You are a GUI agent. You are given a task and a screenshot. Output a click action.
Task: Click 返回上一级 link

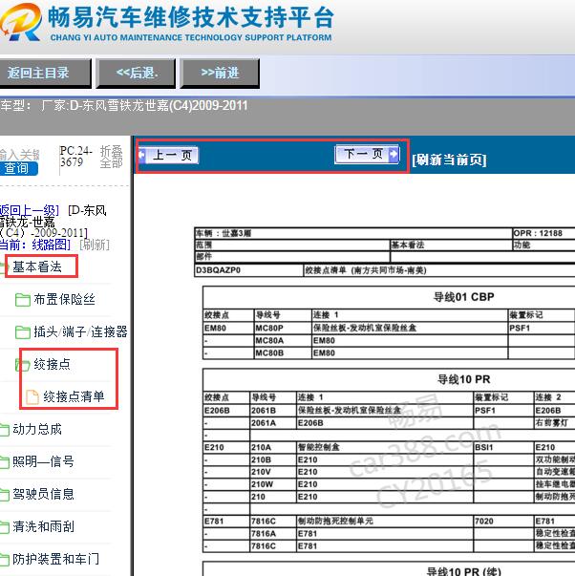pyautogui.click(x=29, y=210)
